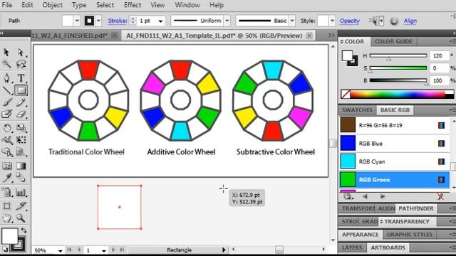Expand hidden document tabs with double chevron
This screenshot has height=256, width=456.
331,36
